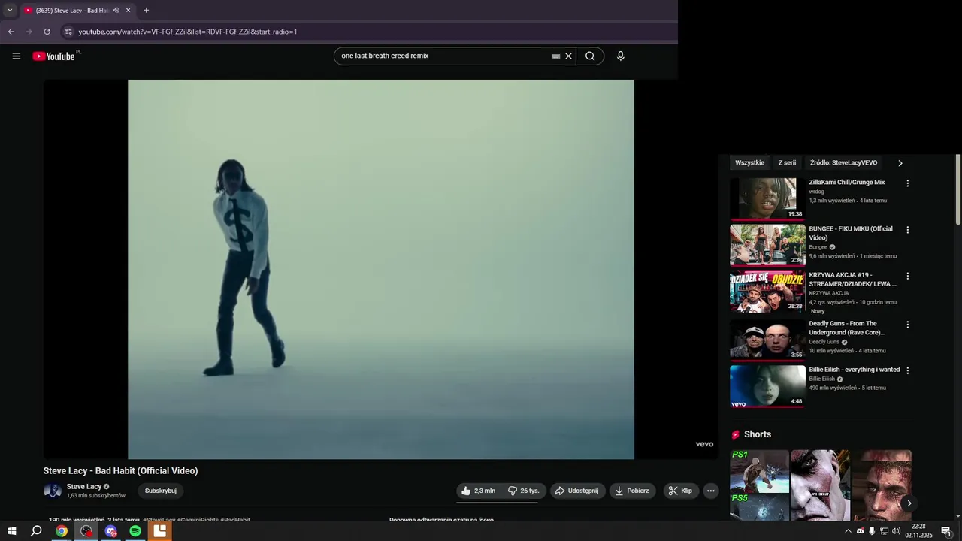The width and height of the screenshot is (962, 541).
Task: Open Windows notification center
Action: 946,531
